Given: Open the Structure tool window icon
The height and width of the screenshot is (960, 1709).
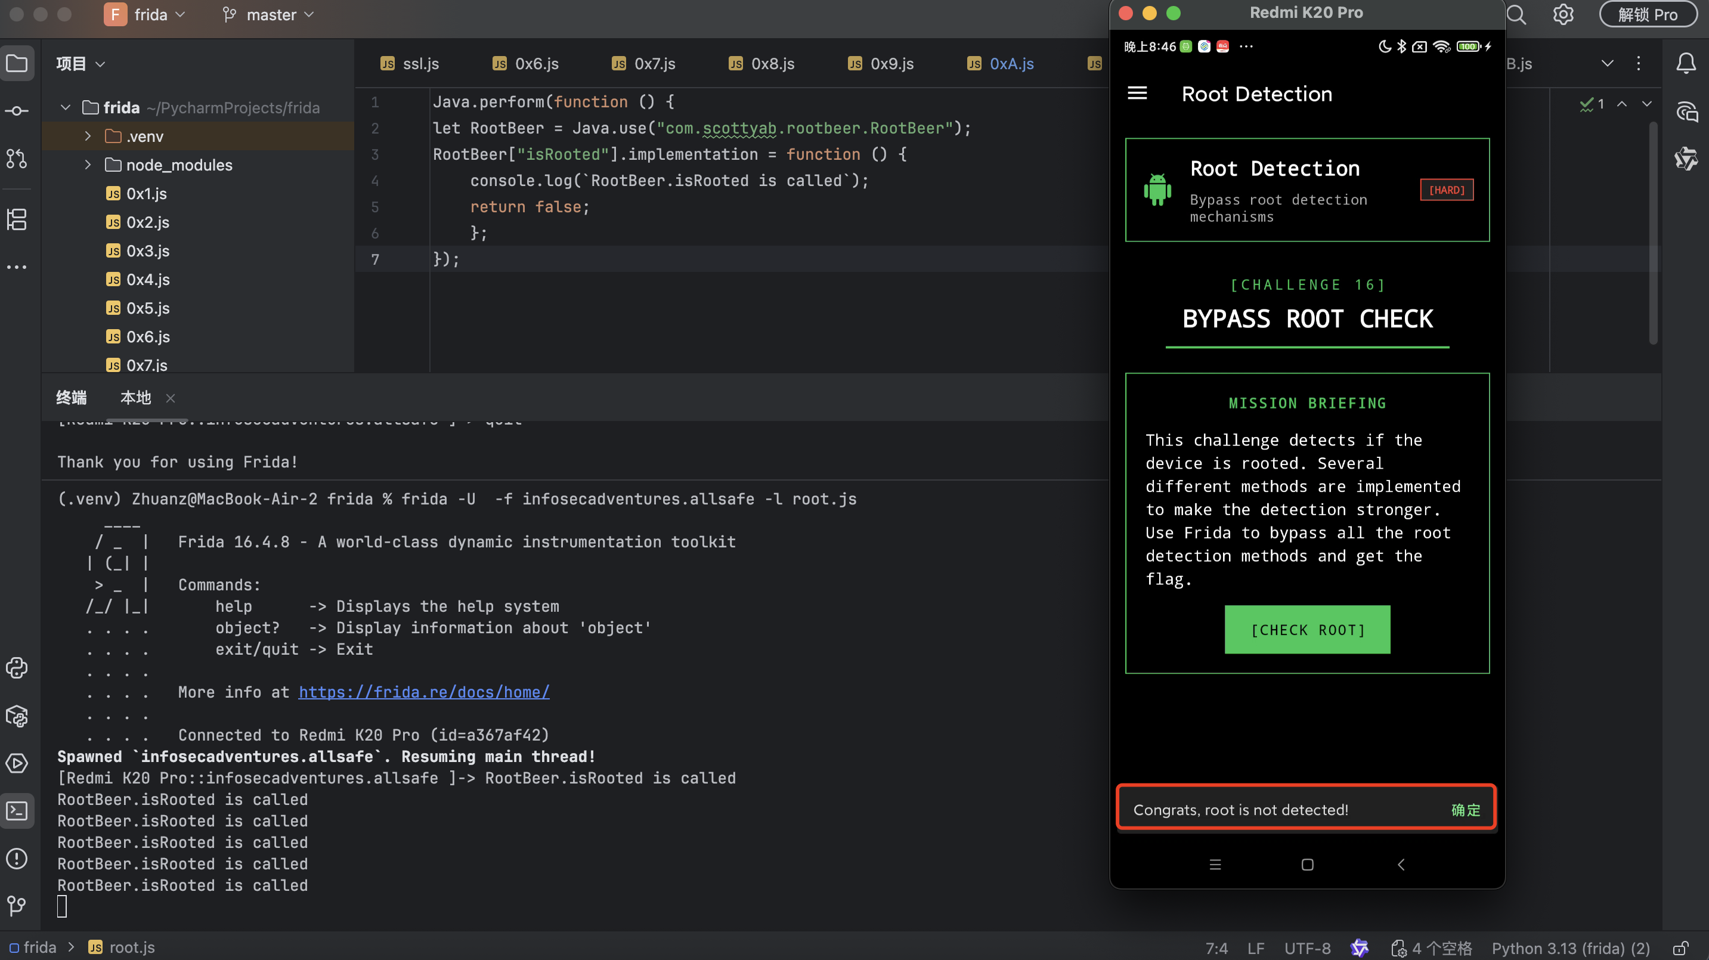Looking at the screenshot, I should [17, 219].
